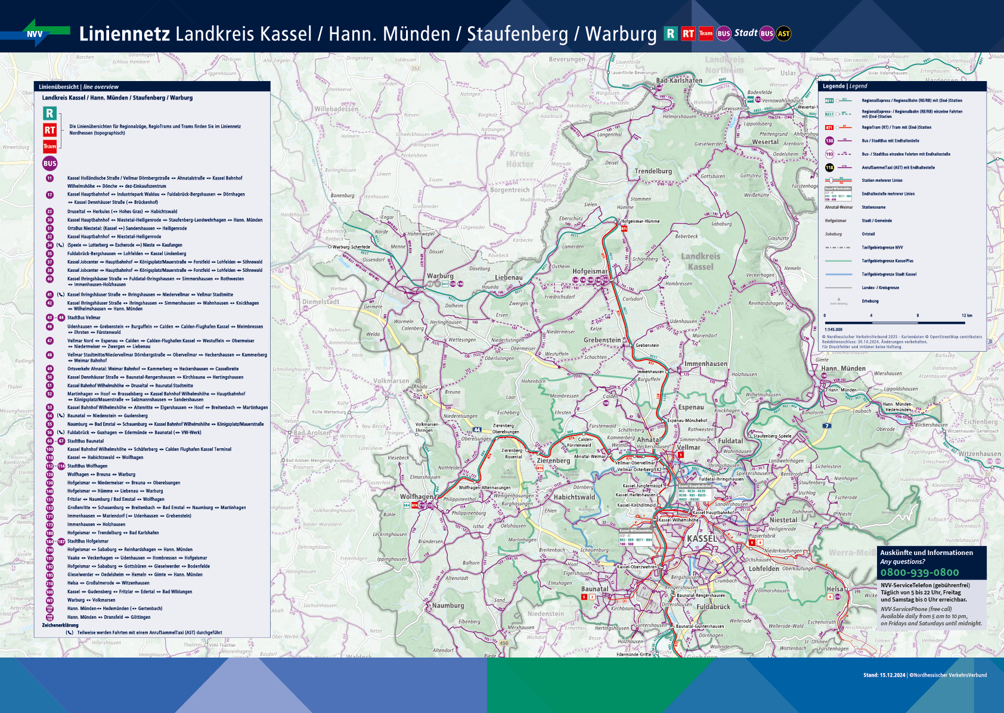This screenshot has height=713, width=1004.
Task: Click the red RT square in the line overview
Action: (49, 129)
